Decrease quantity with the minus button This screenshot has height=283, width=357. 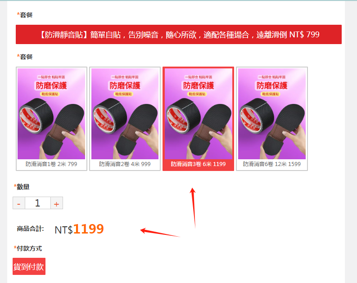pyautogui.click(x=19, y=203)
